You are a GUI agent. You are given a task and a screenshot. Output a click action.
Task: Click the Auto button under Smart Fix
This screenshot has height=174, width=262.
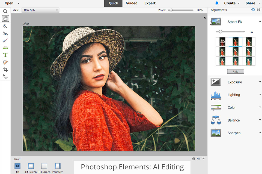tap(236, 72)
